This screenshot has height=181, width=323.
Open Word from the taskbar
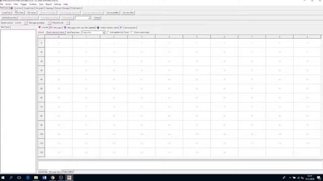coord(44,177)
